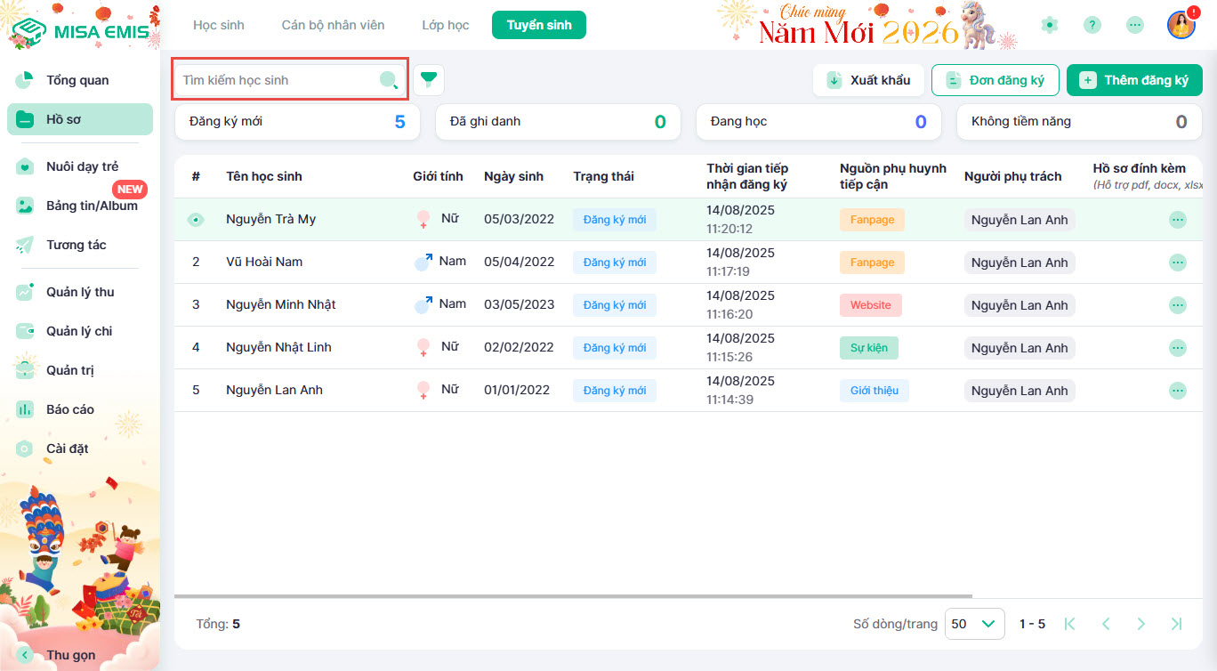Open the flower theme settings icon
The height and width of the screenshot is (671, 1217).
[x=1050, y=25]
